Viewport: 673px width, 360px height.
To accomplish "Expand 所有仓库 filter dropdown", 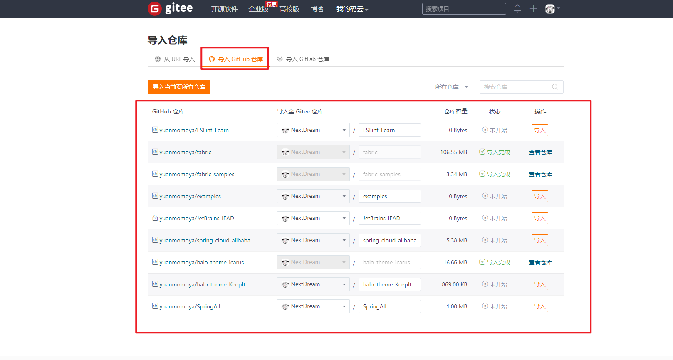I will click(452, 87).
